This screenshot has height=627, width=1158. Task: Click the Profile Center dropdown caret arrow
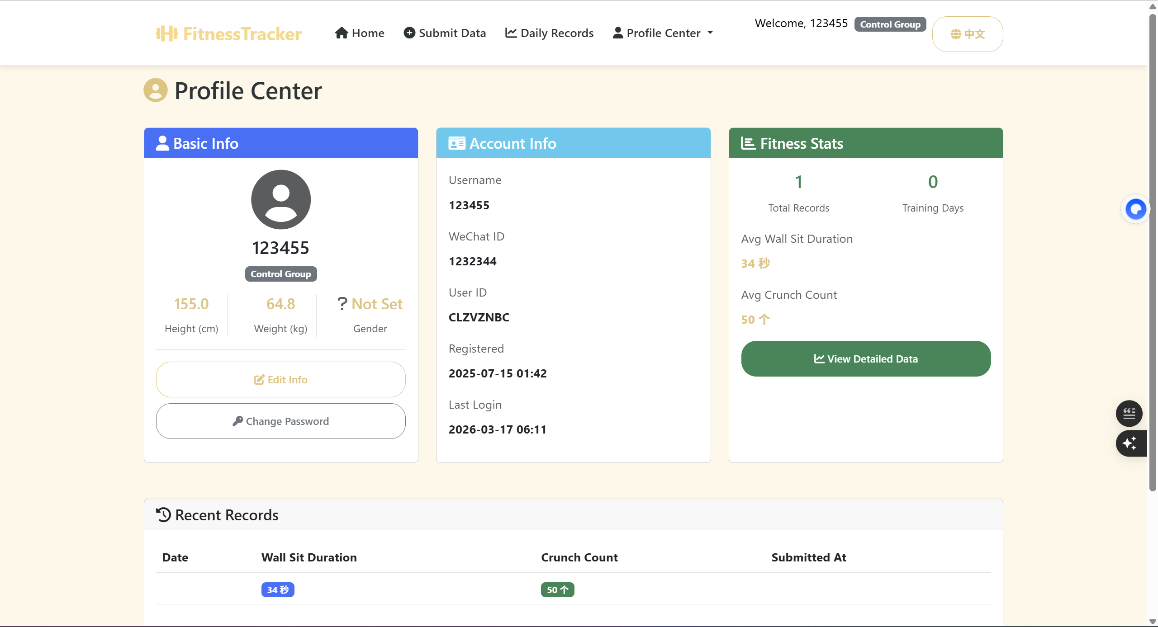click(x=710, y=33)
